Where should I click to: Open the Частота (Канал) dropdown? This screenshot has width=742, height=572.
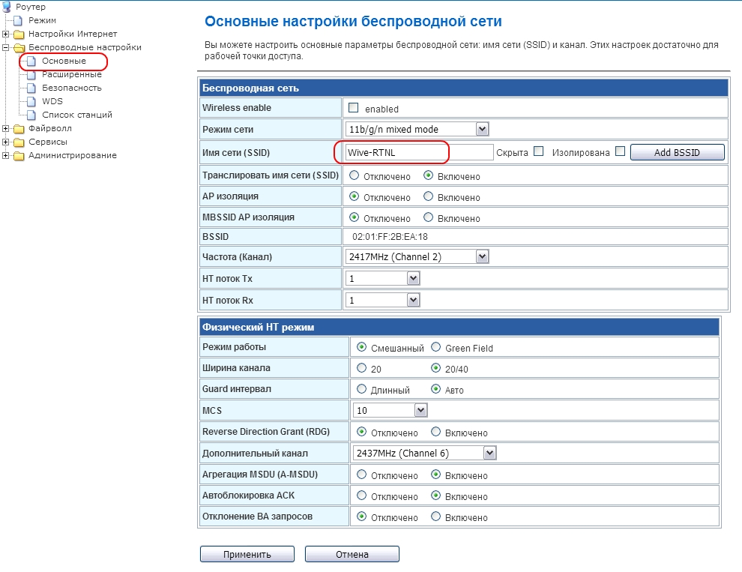click(417, 256)
